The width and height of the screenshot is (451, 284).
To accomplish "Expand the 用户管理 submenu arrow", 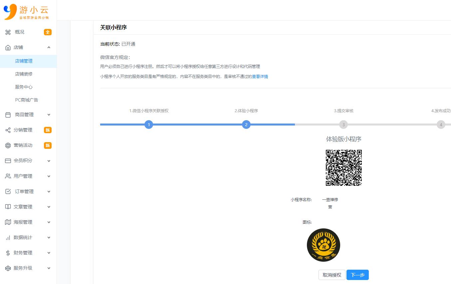I will (x=49, y=176).
